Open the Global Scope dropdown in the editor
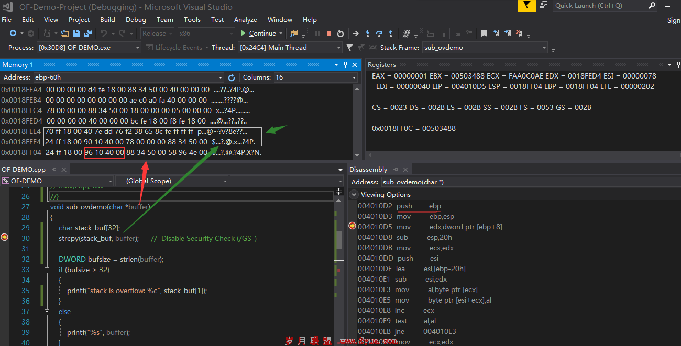 (x=171, y=181)
